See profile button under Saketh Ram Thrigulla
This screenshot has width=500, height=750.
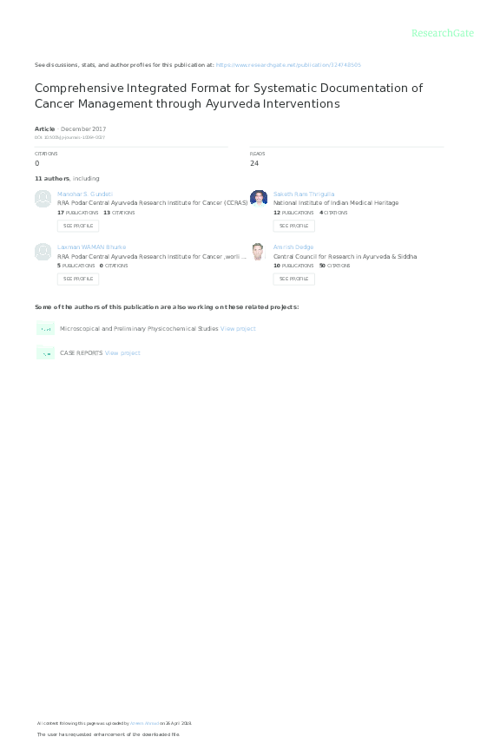293,226
